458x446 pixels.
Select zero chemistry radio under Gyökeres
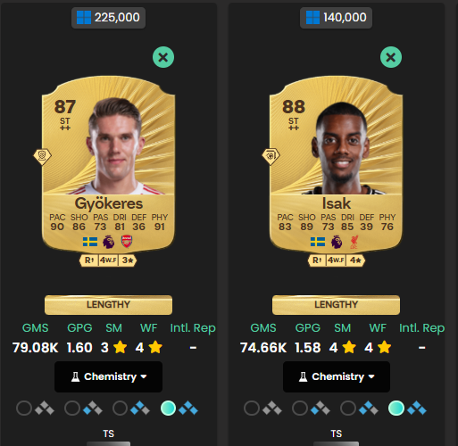(x=24, y=408)
